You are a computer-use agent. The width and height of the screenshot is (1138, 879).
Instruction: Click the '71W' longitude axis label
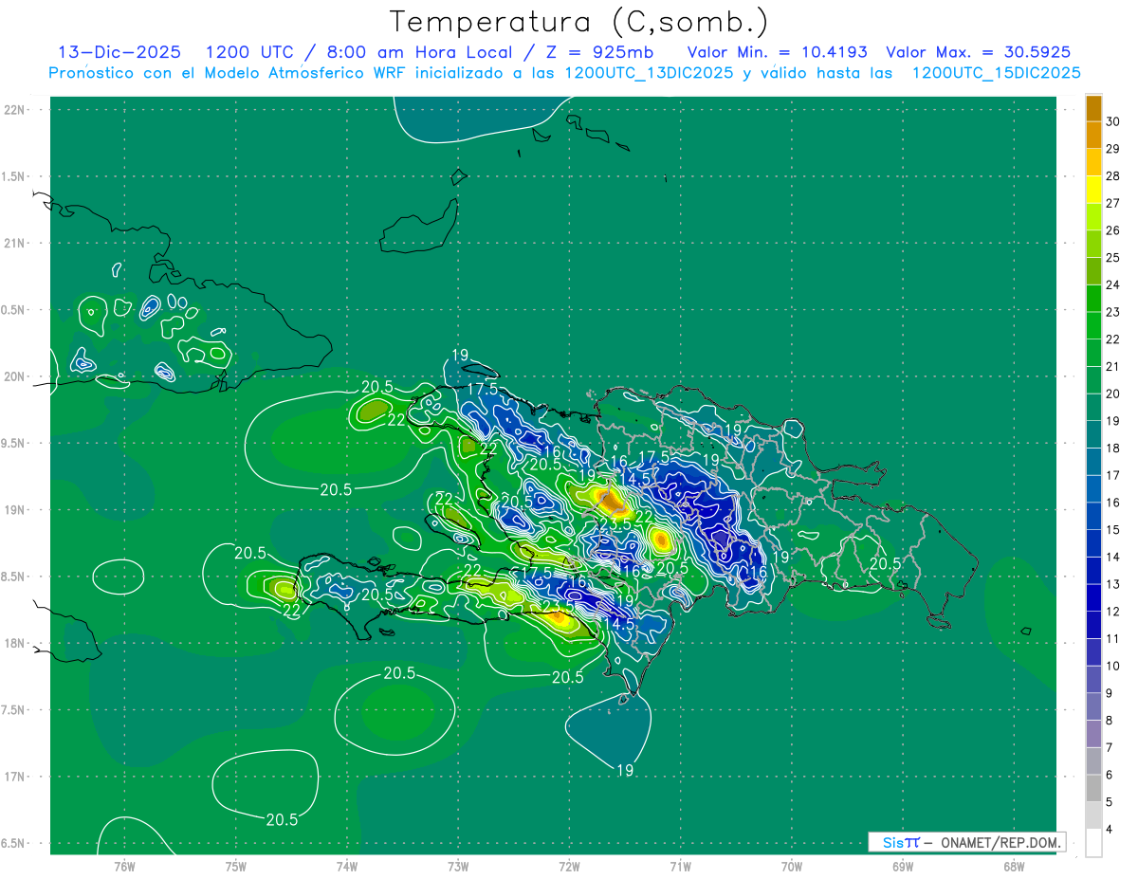[x=680, y=867]
